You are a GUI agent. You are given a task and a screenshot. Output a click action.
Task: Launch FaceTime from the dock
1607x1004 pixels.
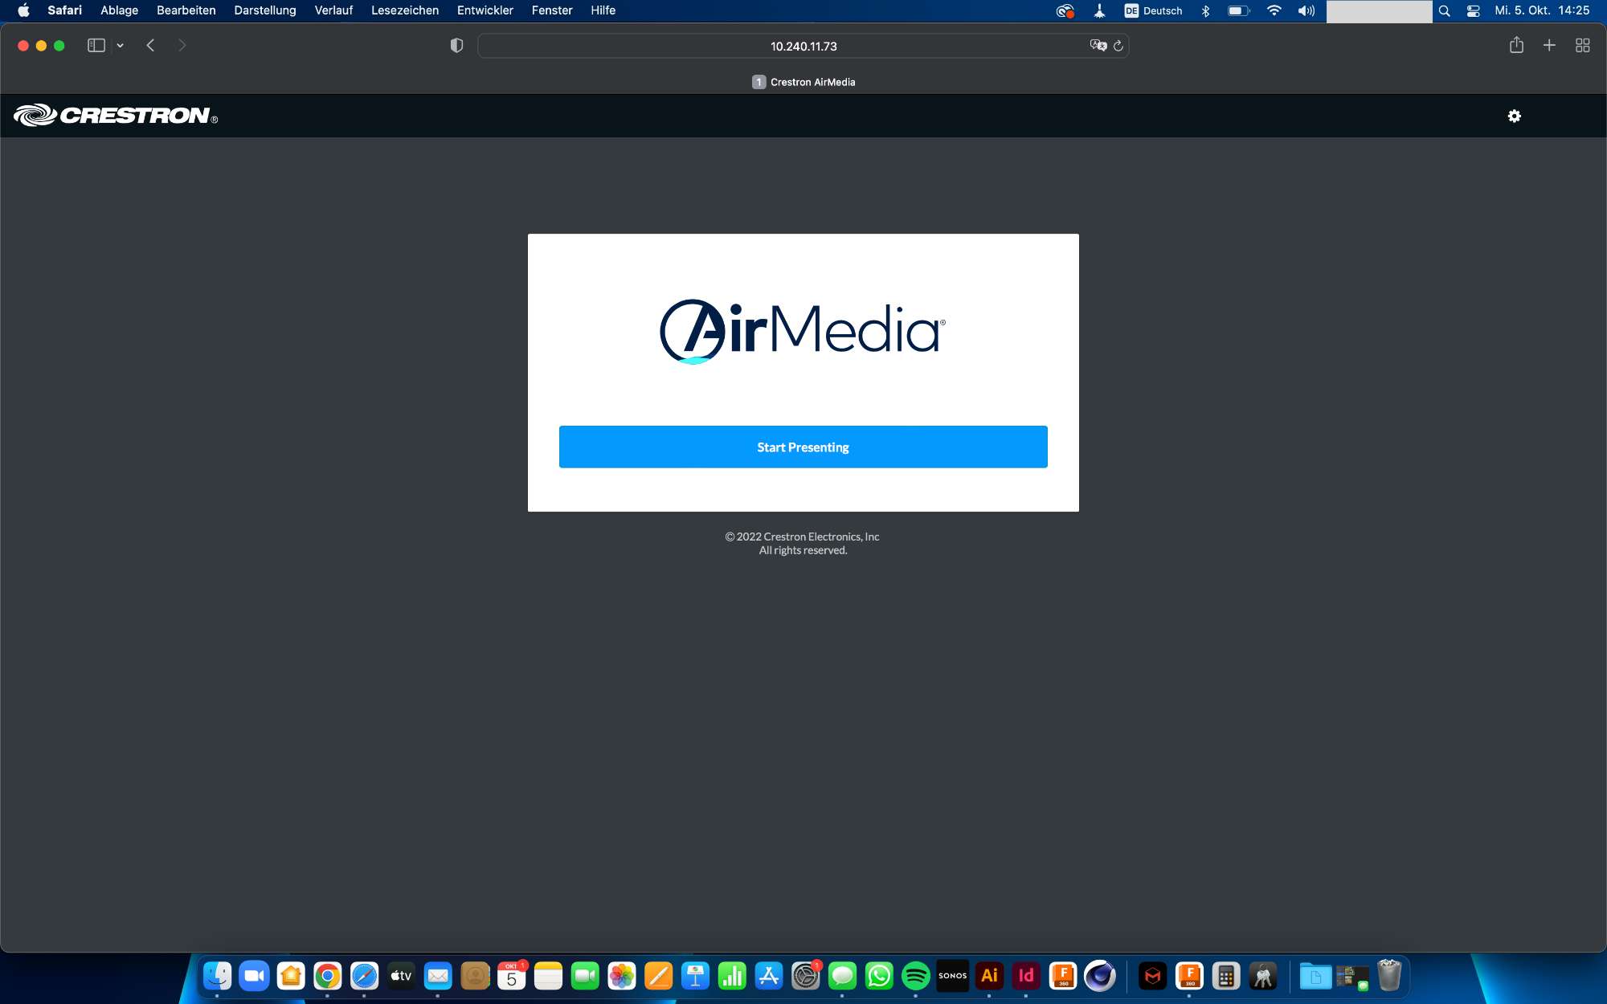point(585,976)
